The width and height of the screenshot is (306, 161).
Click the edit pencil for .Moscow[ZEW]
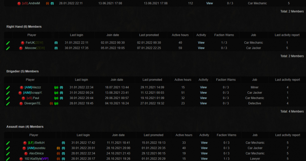(x=8, y=48)
